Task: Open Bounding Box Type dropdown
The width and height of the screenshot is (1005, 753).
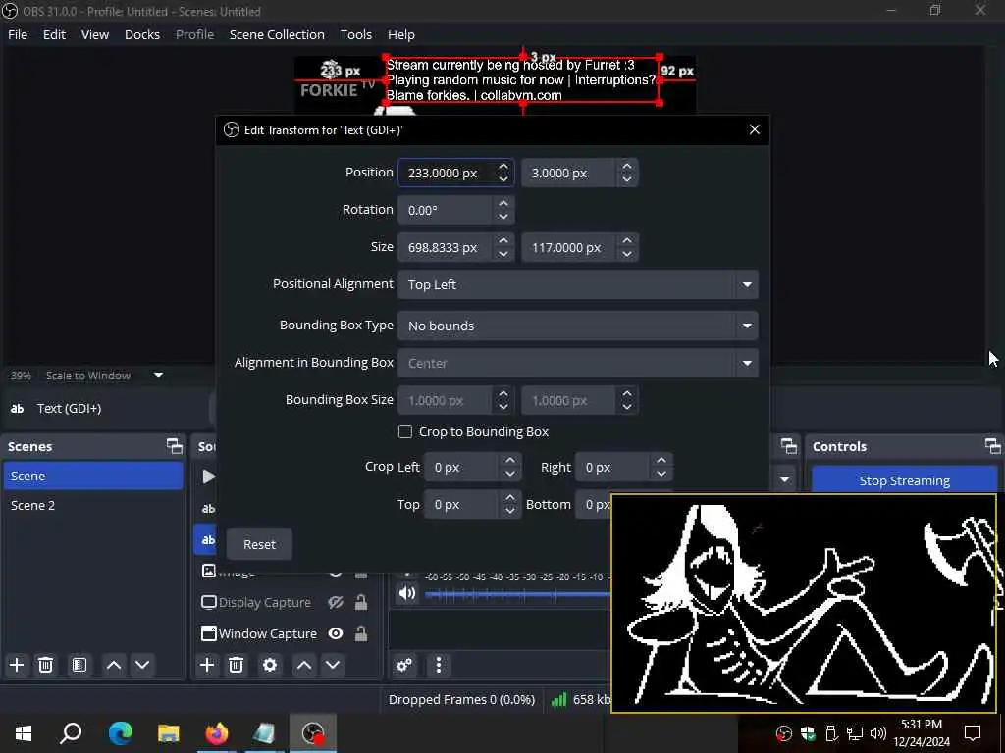Action: (x=577, y=326)
